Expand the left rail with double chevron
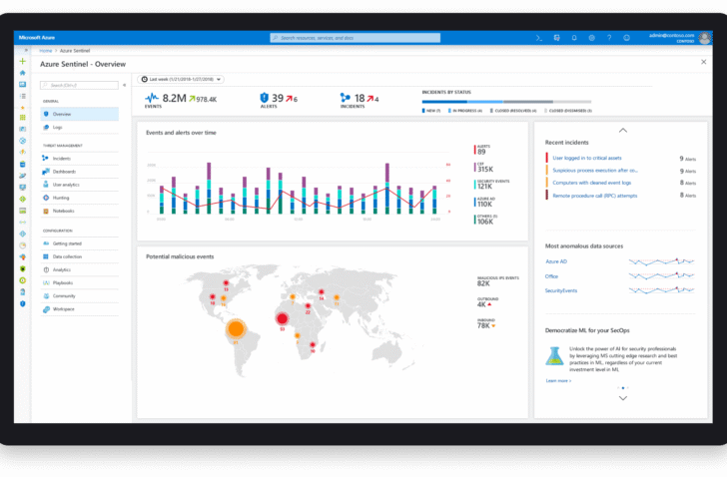 [x=26, y=50]
